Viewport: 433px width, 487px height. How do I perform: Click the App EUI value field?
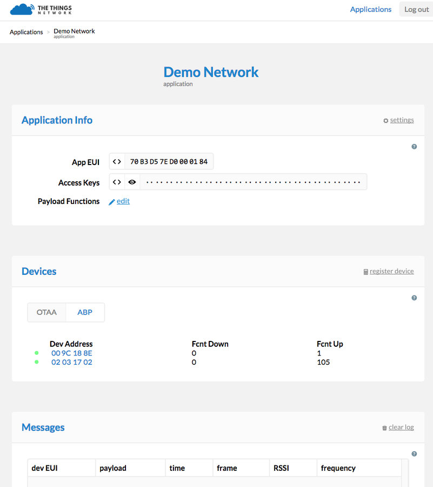click(169, 161)
